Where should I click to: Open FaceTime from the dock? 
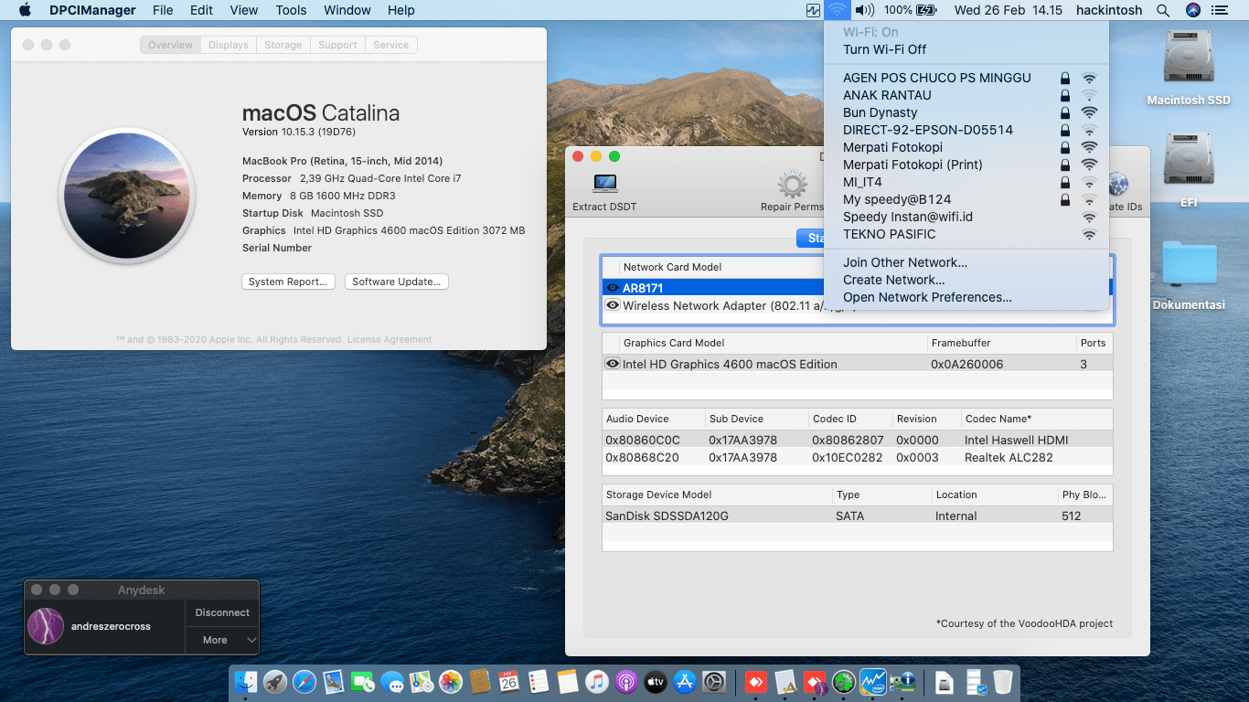pyautogui.click(x=362, y=681)
